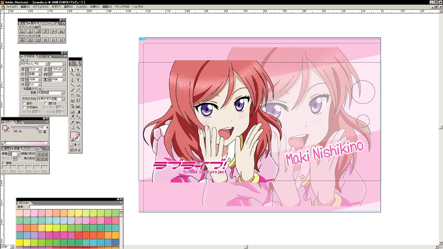Select the Blend tool
The height and width of the screenshot is (249, 443).
click(78, 117)
